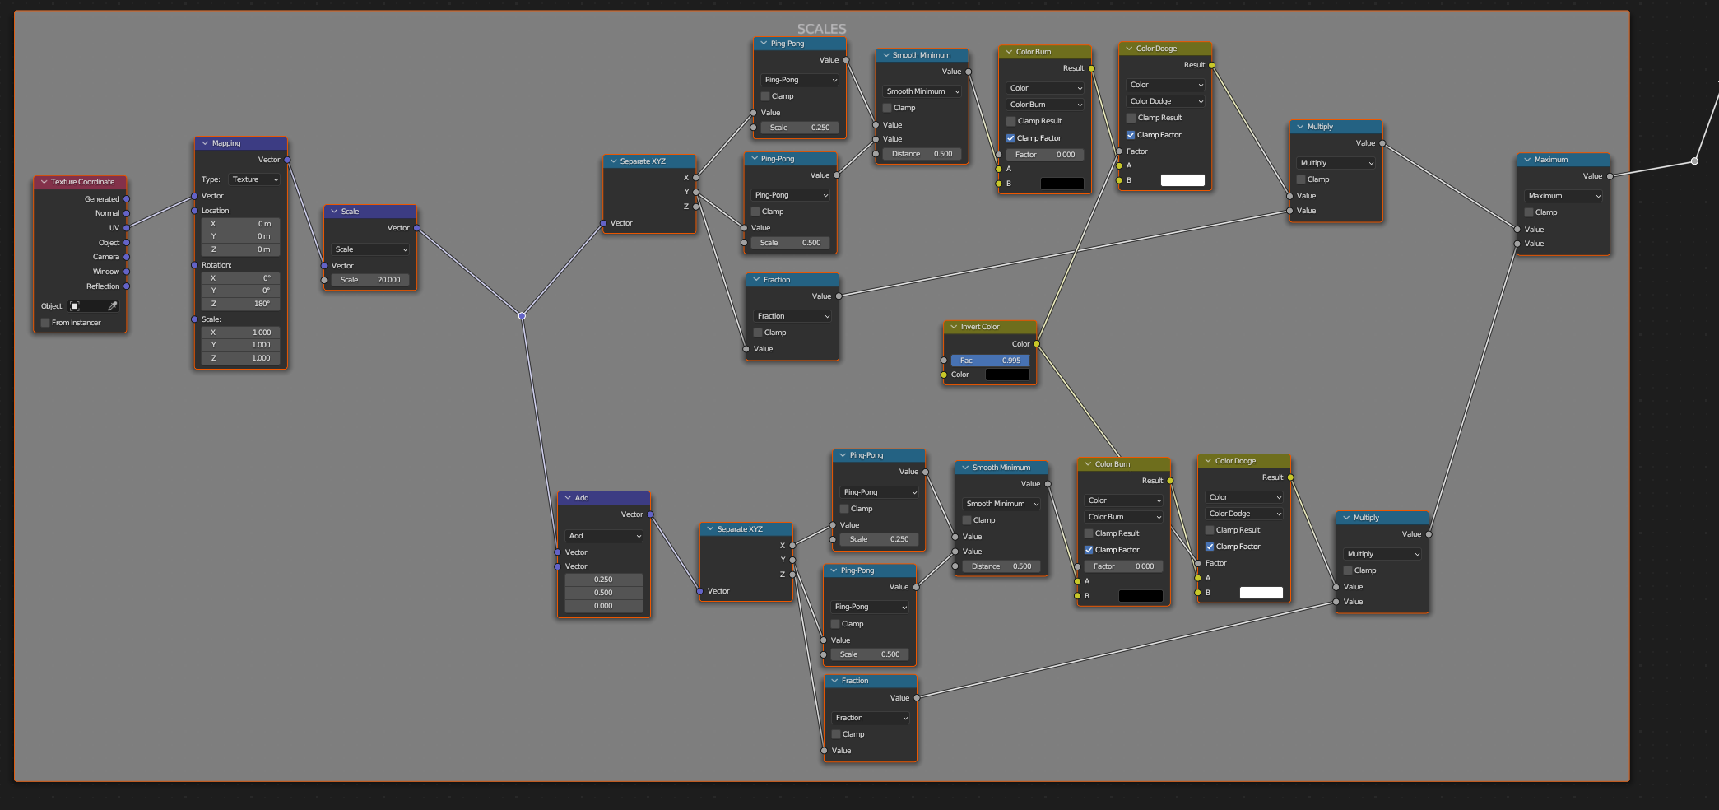Image resolution: width=1719 pixels, height=810 pixels.
Task: Open the Type dropdown in Mapping node
Action: click(x=255, y=179)
